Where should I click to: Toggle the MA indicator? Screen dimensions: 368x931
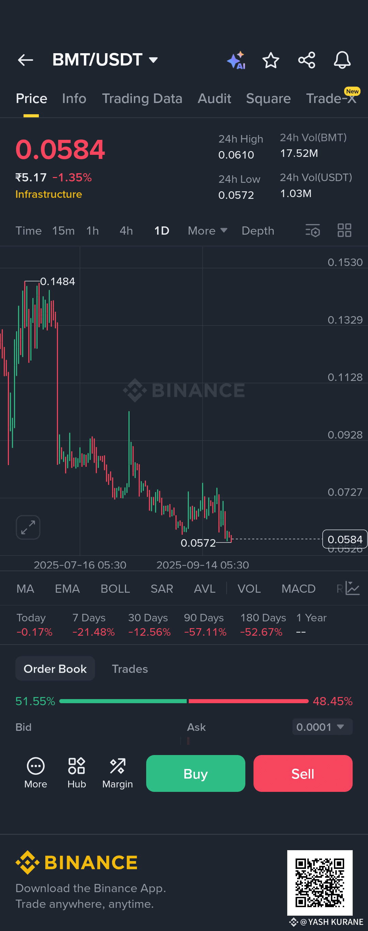(25, 589)
